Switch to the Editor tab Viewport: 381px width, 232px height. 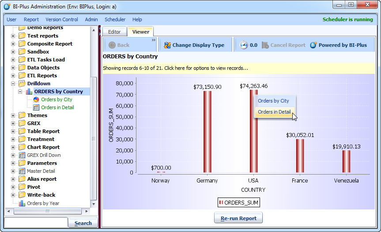pyautogui.click(x=114, y=32)
